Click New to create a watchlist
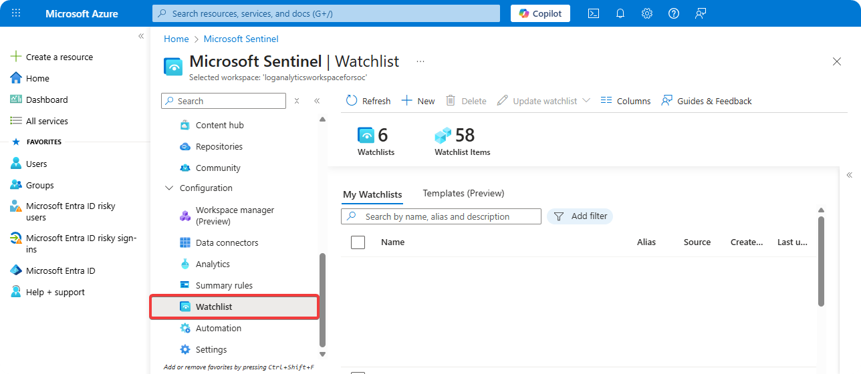Screen dimensions: 861x374 [x=418, y=101]
